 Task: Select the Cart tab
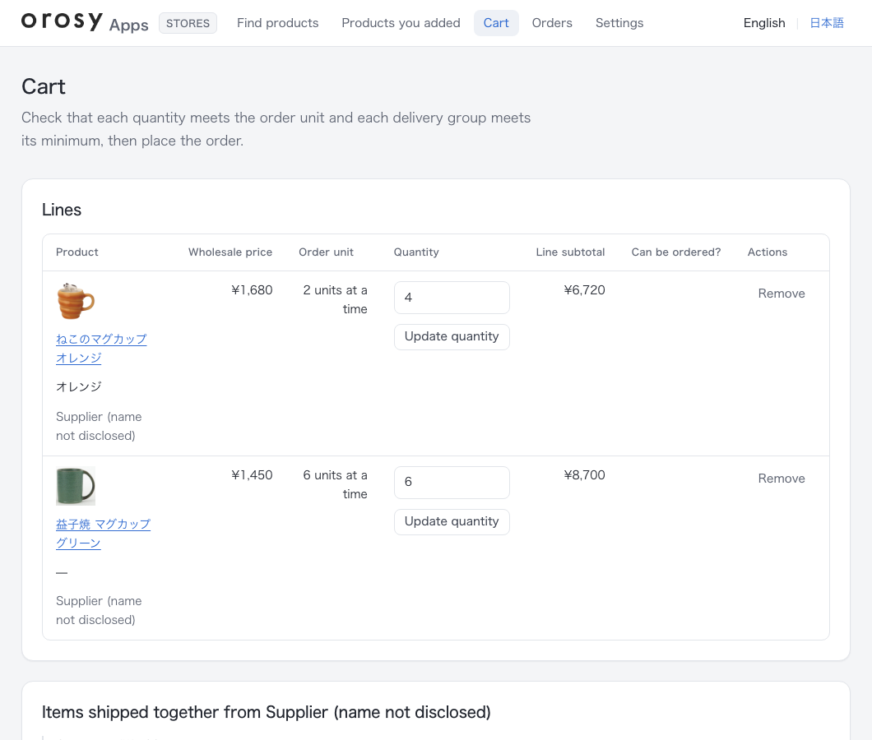pos(496,23)
